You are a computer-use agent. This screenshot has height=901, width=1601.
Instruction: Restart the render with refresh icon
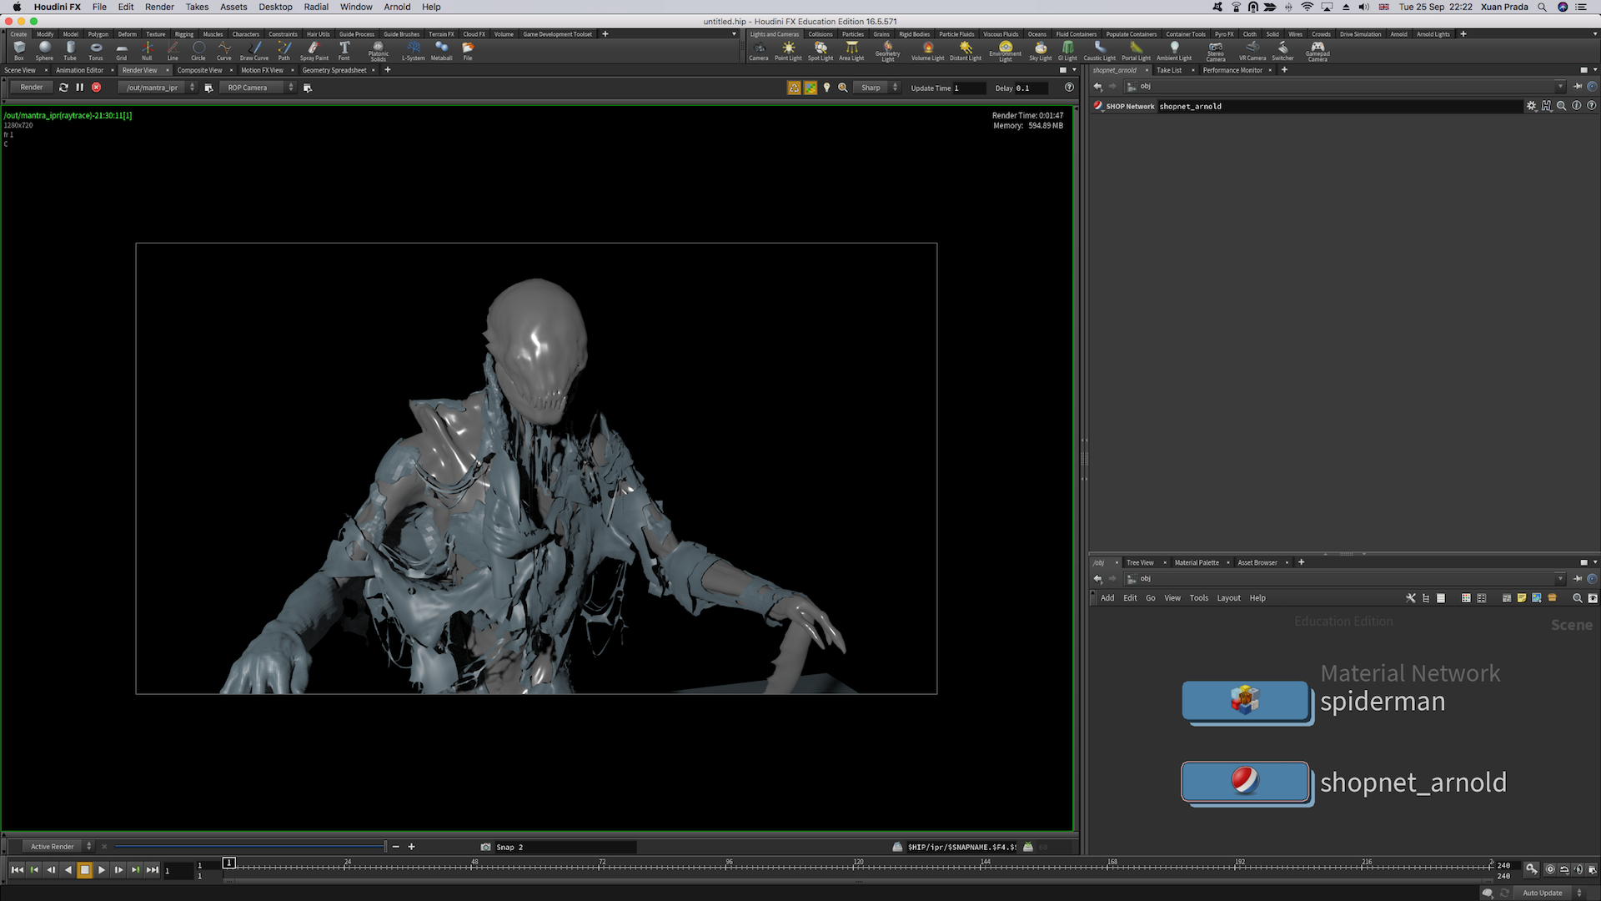pos(63,87)
